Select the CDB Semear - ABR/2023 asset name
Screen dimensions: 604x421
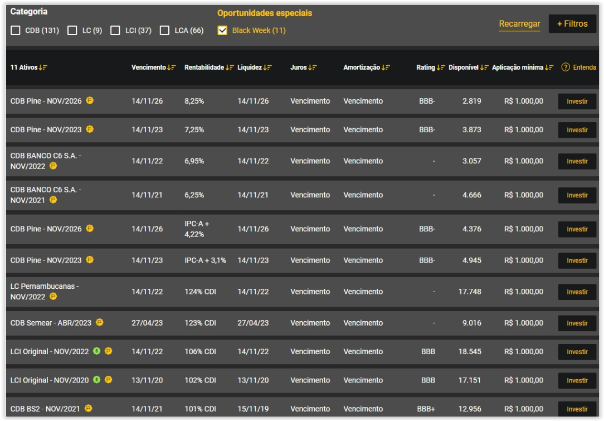(x=51, y=323)
